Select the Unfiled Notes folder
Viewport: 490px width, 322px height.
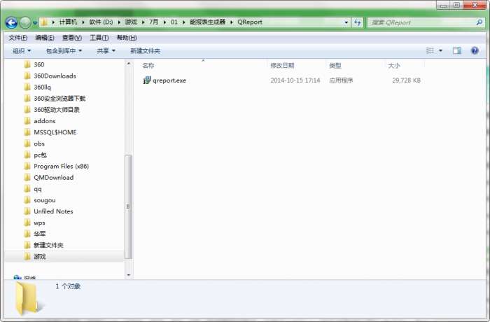click(53, 211)
